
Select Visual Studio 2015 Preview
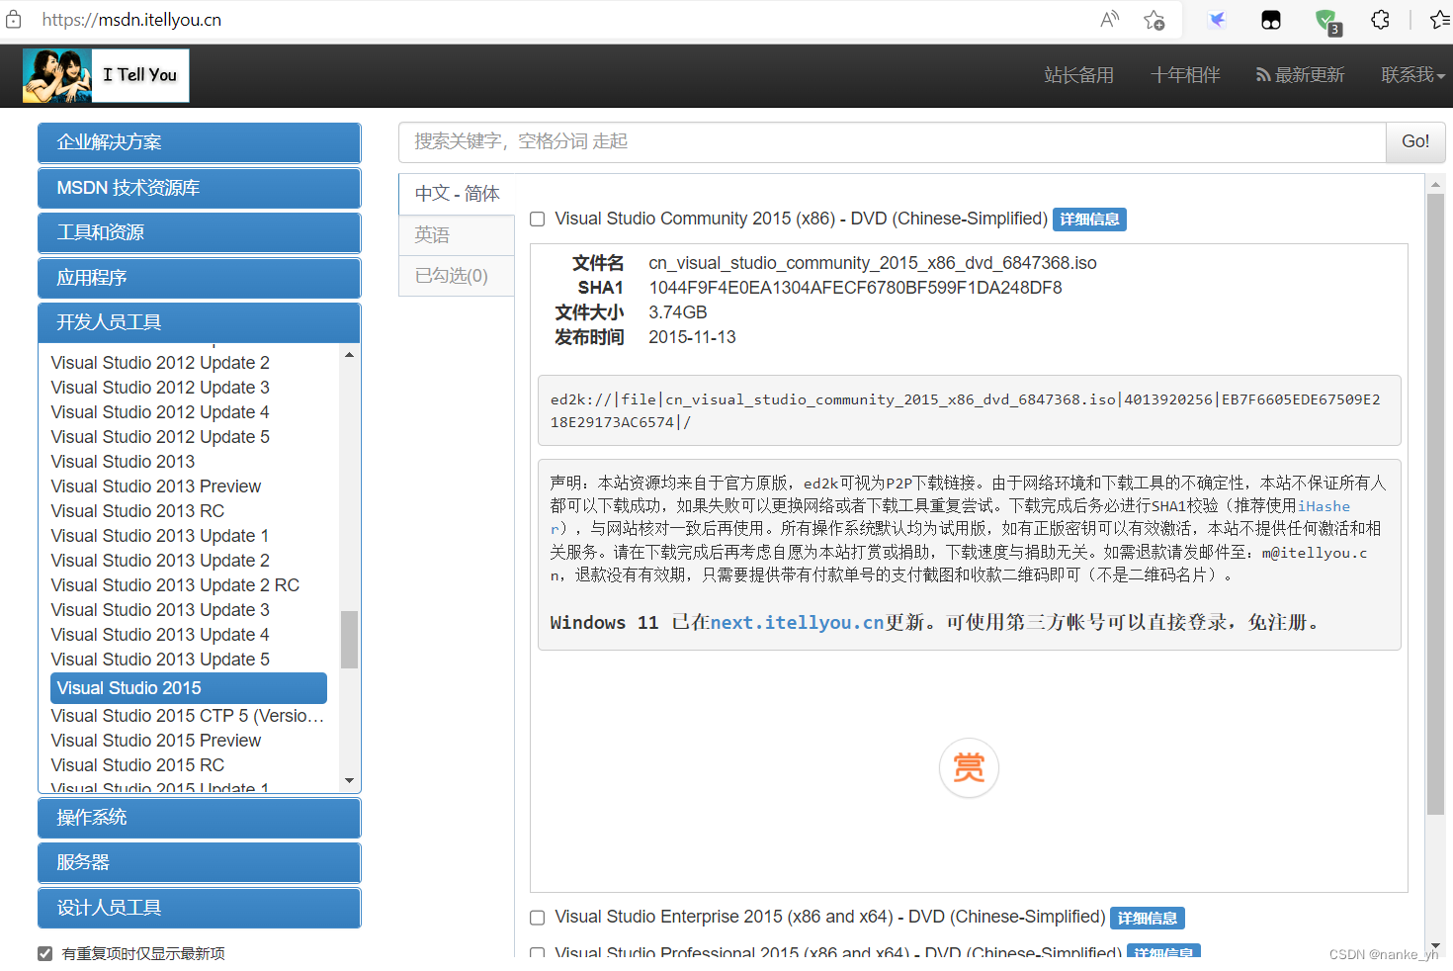(x=156, y=741)
